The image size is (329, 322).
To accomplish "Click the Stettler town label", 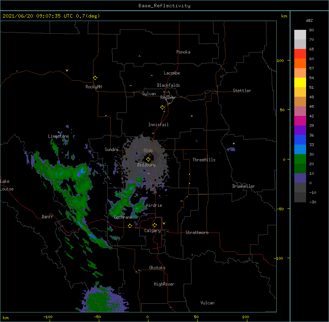I will point(242,91).
